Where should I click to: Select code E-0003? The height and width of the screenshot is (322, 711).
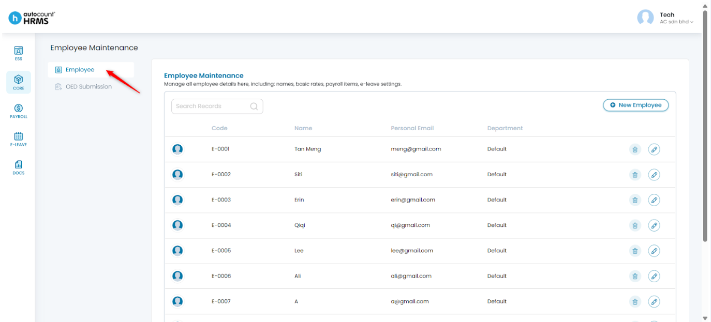[x=221, y=200]
